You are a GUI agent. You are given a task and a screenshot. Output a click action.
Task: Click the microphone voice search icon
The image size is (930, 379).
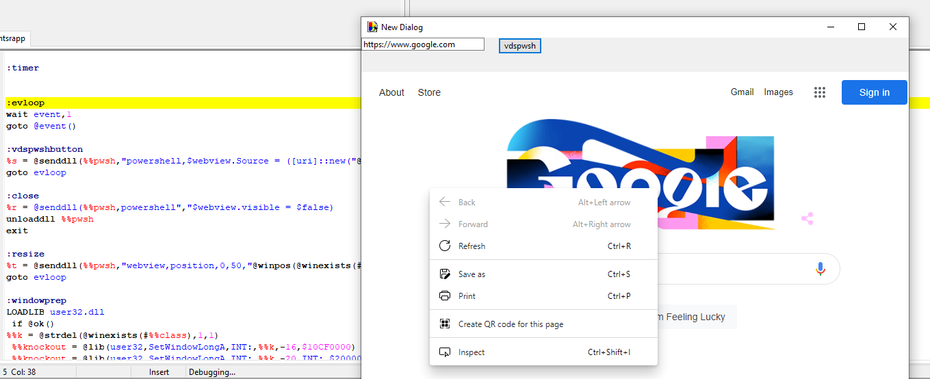tap(821, 269)
